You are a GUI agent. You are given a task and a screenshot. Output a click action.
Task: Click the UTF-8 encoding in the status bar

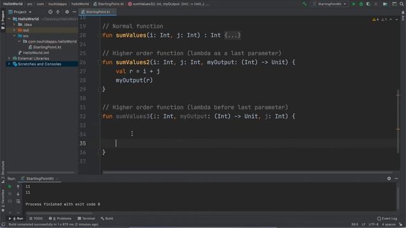(374, 225)
